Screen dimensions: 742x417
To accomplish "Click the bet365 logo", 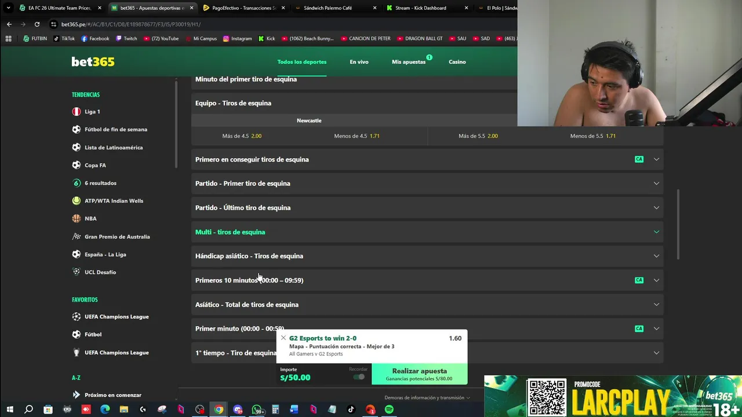I will pos(93,61).
